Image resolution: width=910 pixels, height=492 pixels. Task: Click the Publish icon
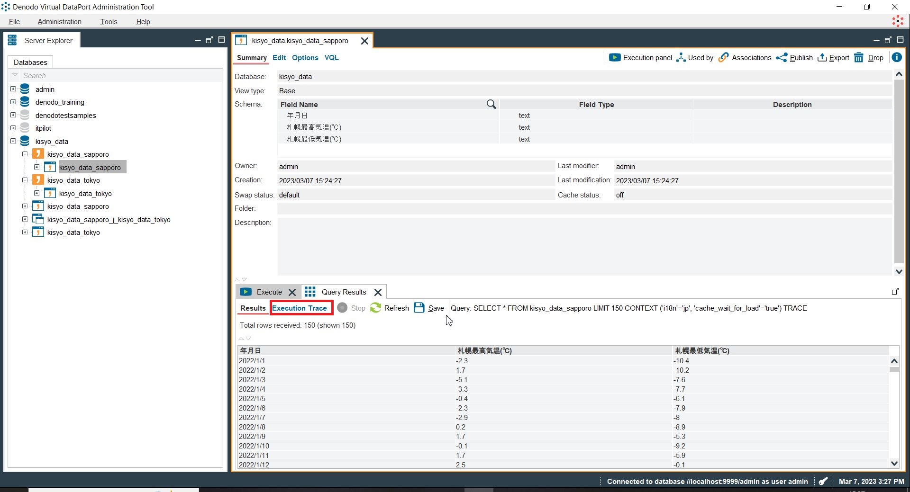click(782, 58)
